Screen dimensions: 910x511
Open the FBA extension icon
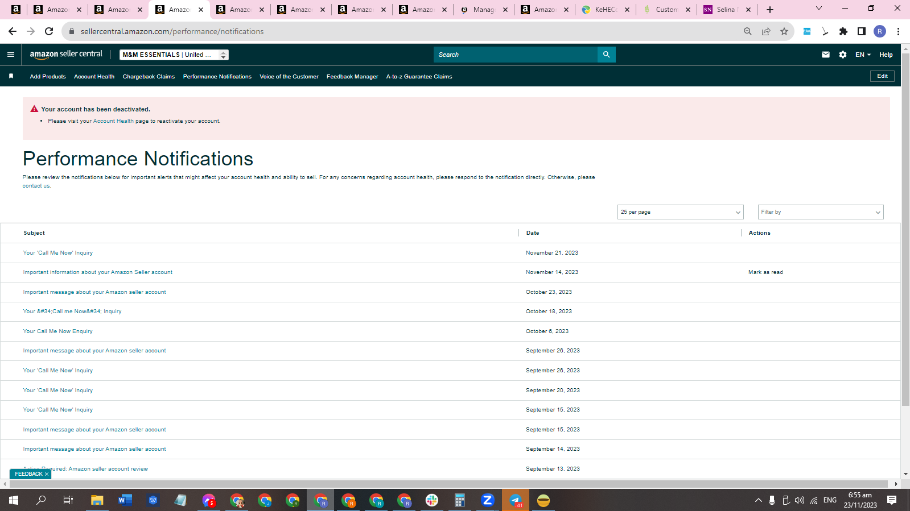click(x=807, y=31)
